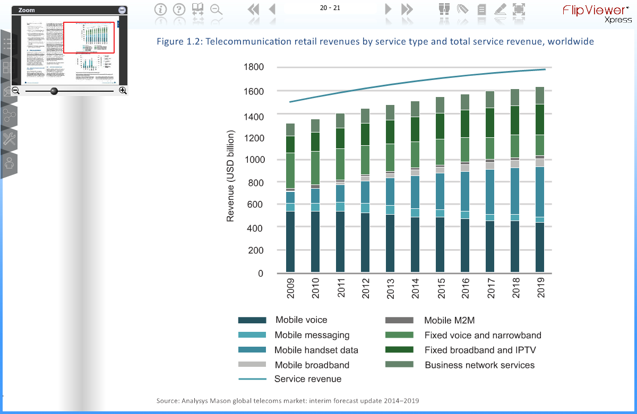This screenshot has height=414, width=637.
Task: Open the table of contents sidebar tab
Action: point(7,44)
